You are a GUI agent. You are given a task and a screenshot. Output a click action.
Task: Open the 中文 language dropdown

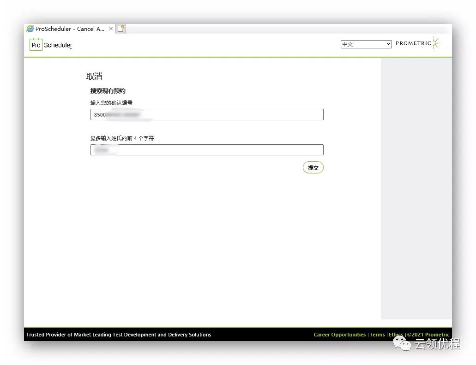[366, 44]
